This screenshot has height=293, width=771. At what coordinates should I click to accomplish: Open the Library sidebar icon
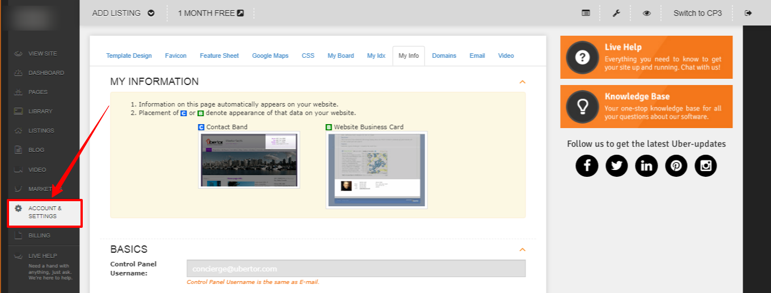pos(18,111)
